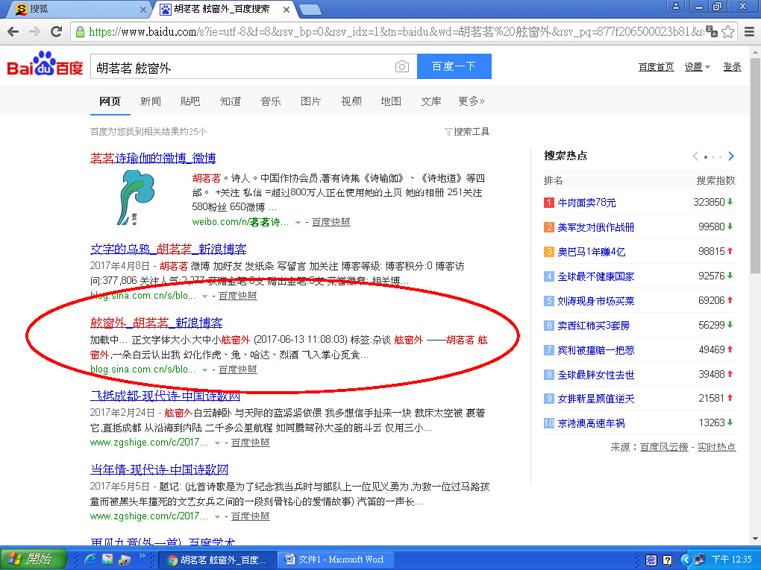Click the browser forward arrow

click(x=34, y=31)
